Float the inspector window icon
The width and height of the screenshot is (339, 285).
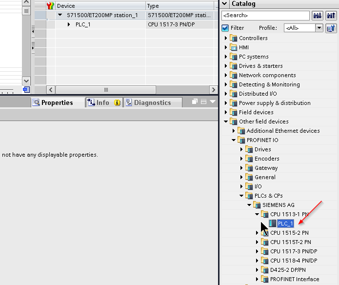195,102
